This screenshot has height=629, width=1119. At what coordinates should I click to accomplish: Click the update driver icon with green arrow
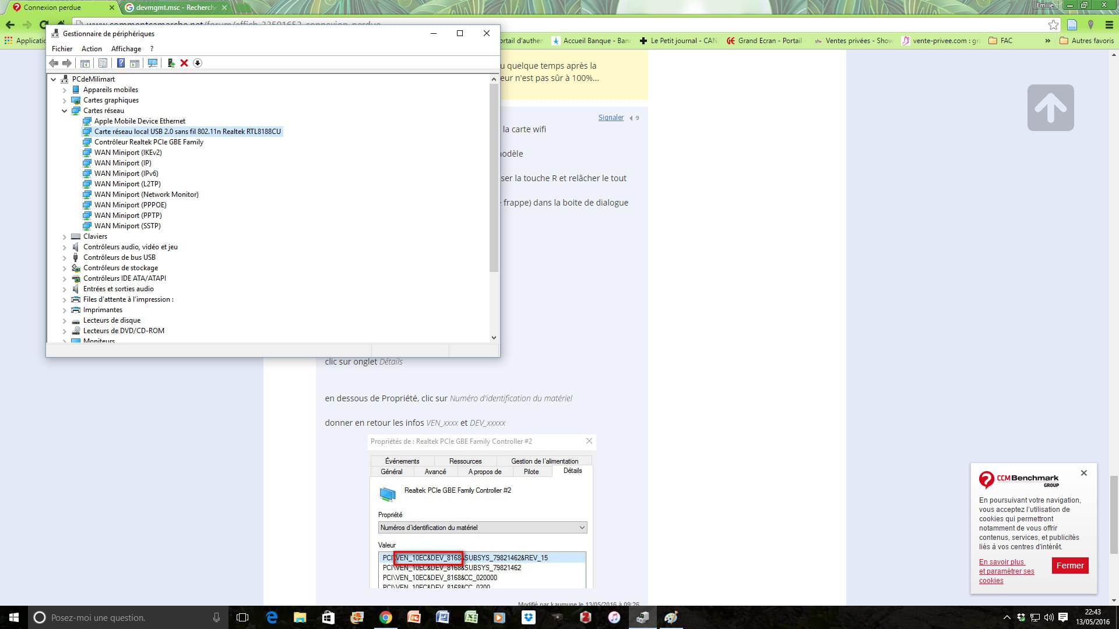click(171, 63)
